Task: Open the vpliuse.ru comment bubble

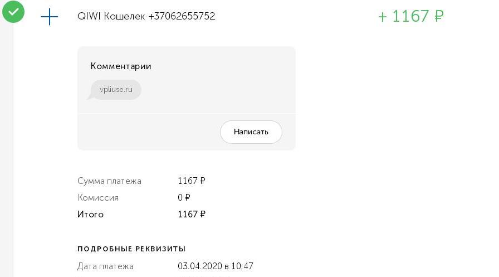Action: coord(116,90)
